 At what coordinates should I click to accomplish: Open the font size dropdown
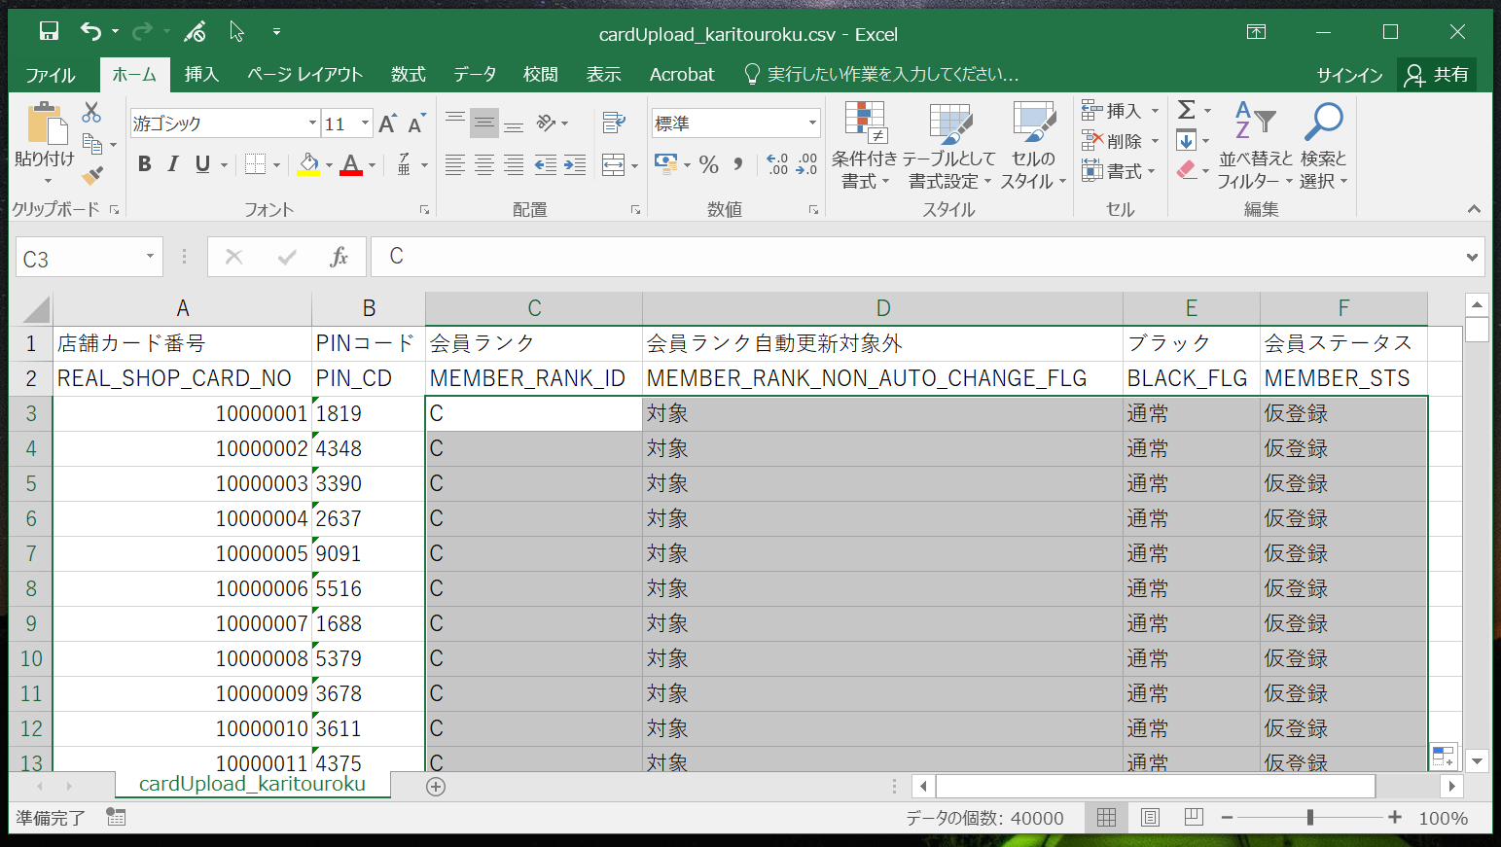pyautogui.click(x=366, y=124)
